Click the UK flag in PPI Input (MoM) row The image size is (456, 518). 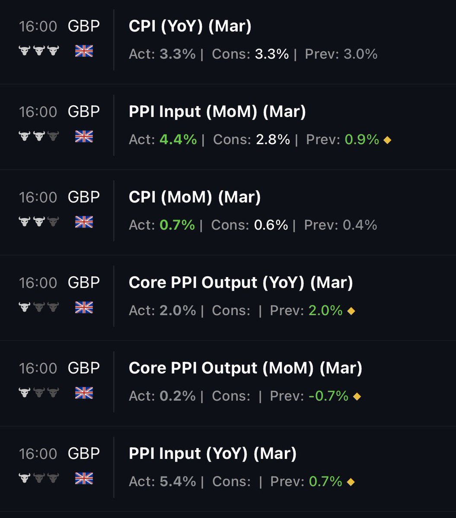pyautogui.click(x=84, y=137)
